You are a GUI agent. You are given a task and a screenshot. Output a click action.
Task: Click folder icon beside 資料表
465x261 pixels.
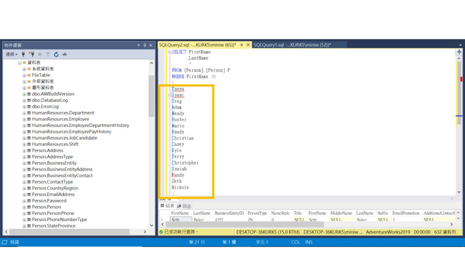tap(25, 63)
